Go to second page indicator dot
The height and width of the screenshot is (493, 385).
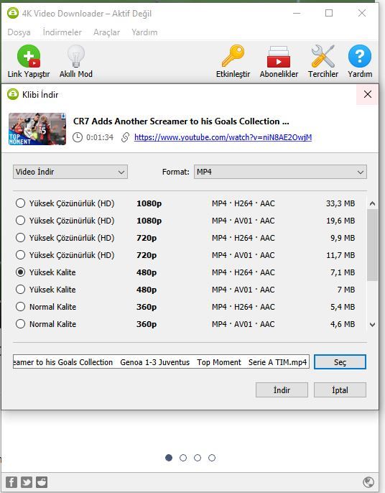tap(183, 458)
